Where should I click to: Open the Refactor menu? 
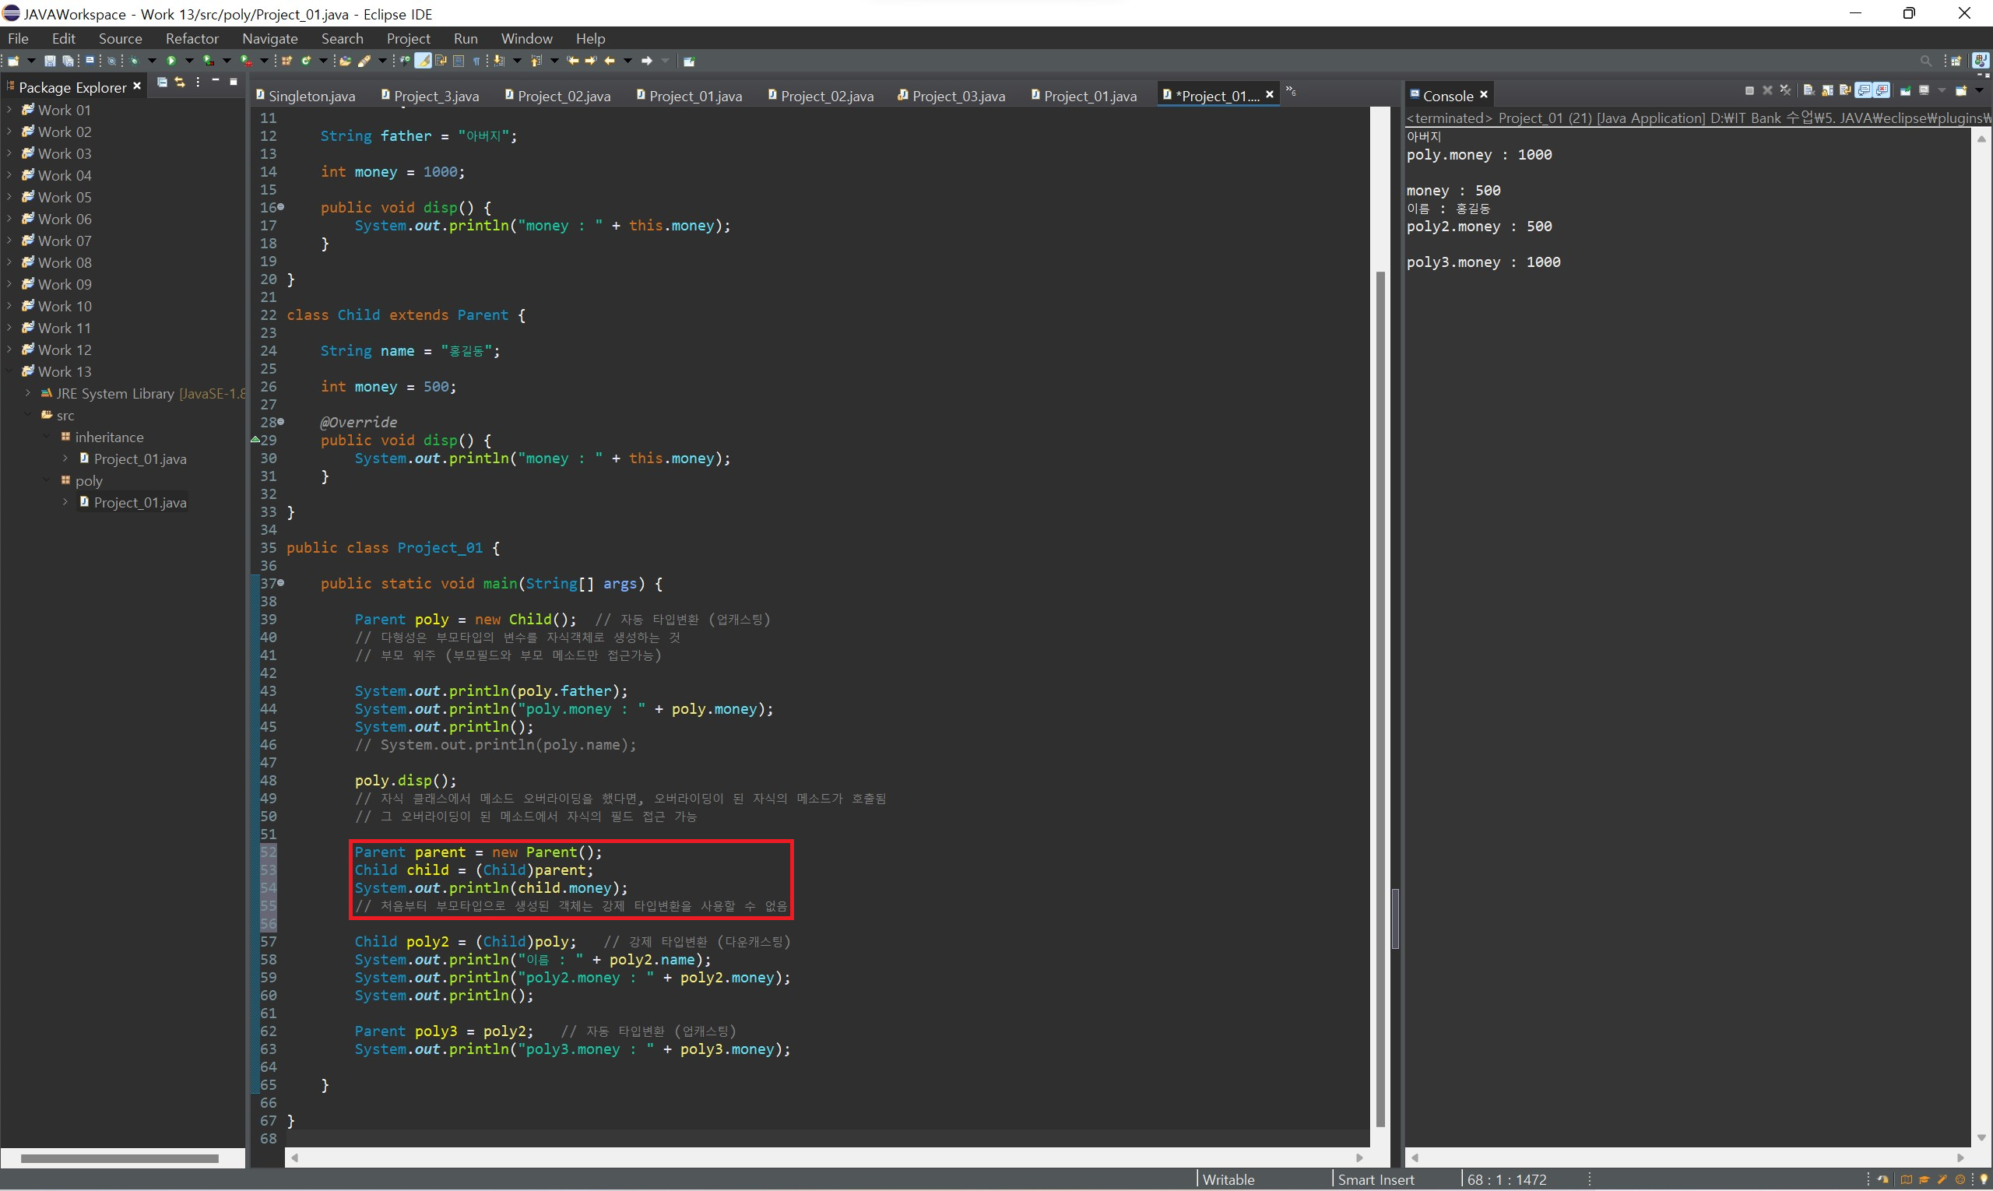(191, 38)
